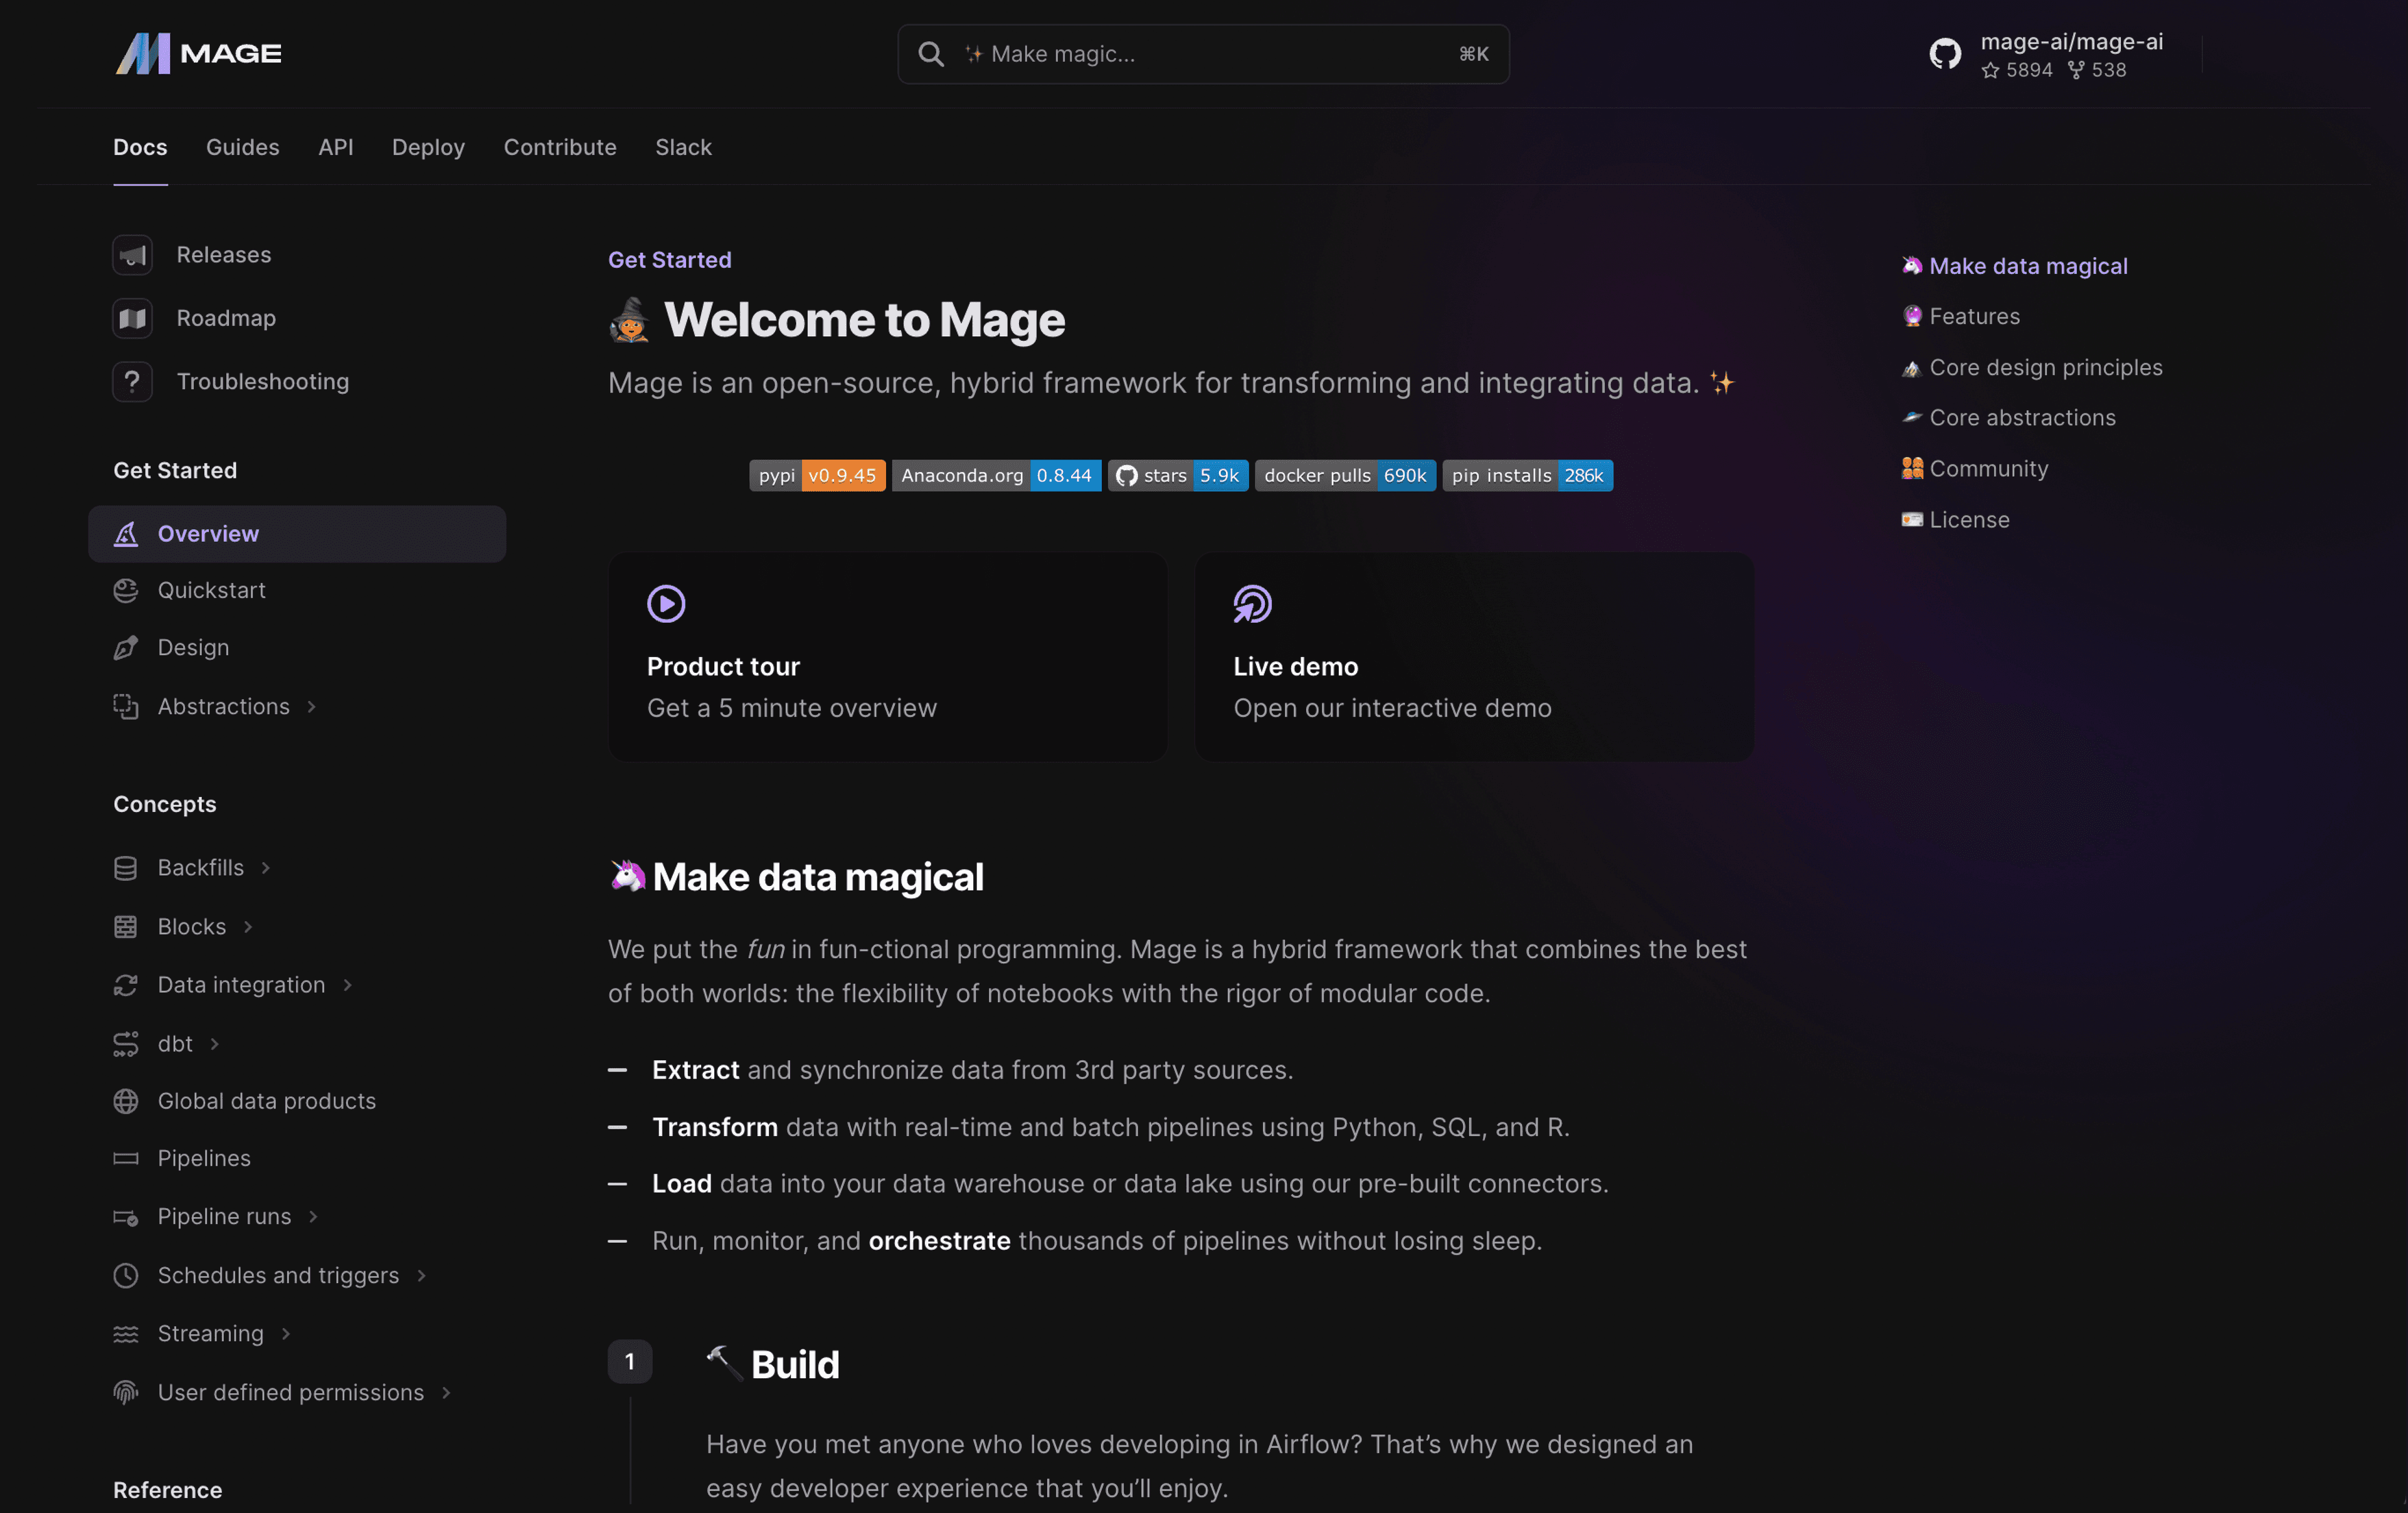Open the Contribute tab
Viewport: 2408px width, 1513px height.
pyautogui.click(x=559, y=148)
